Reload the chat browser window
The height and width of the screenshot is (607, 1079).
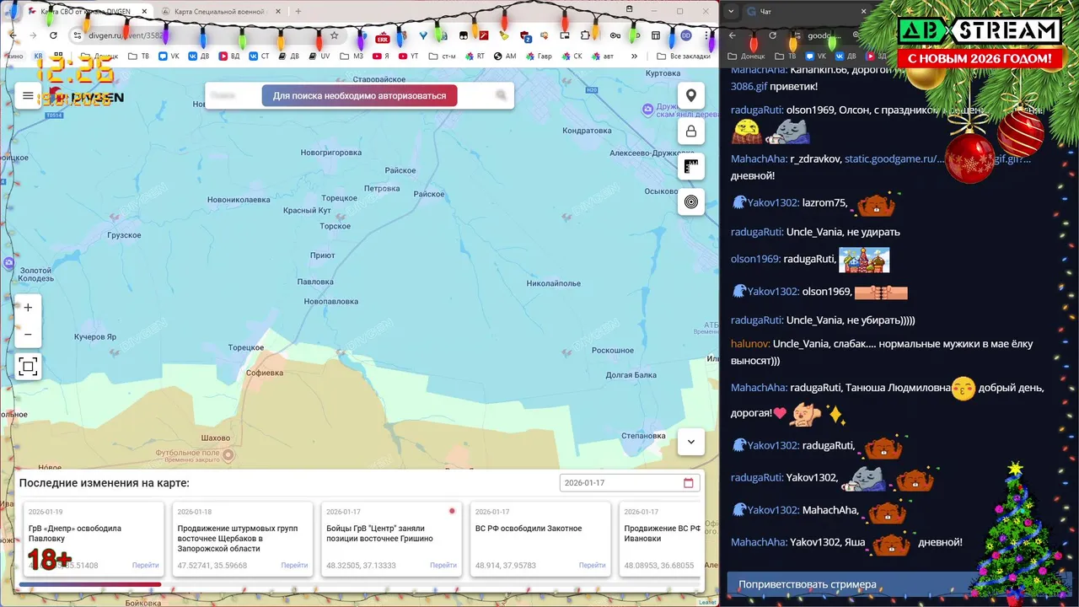[773, 35]
